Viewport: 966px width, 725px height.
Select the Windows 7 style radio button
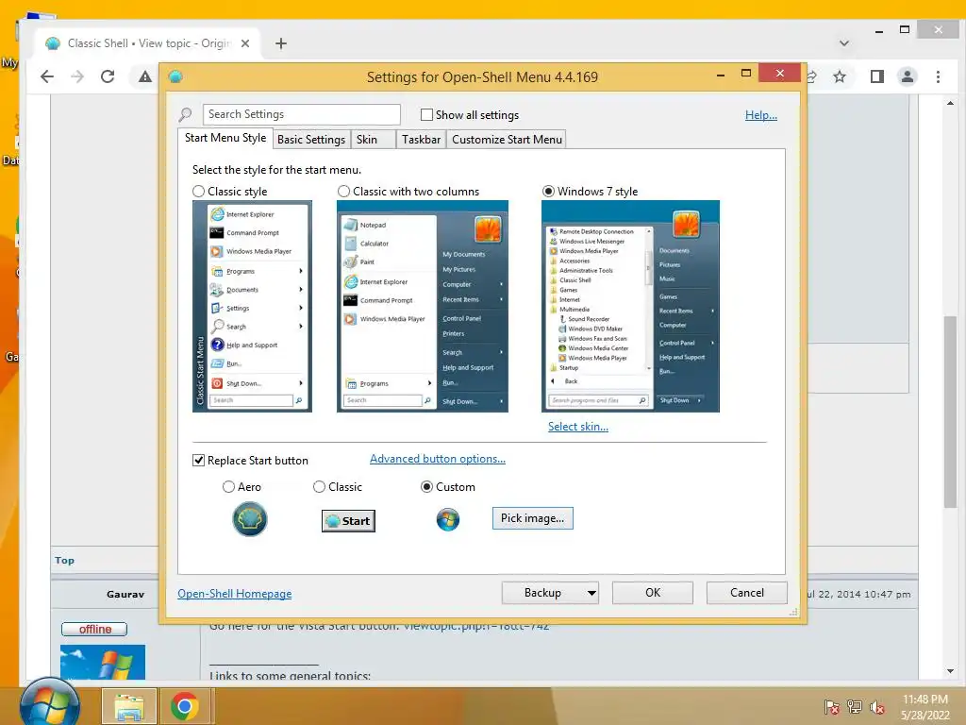(x=548, y=191)
